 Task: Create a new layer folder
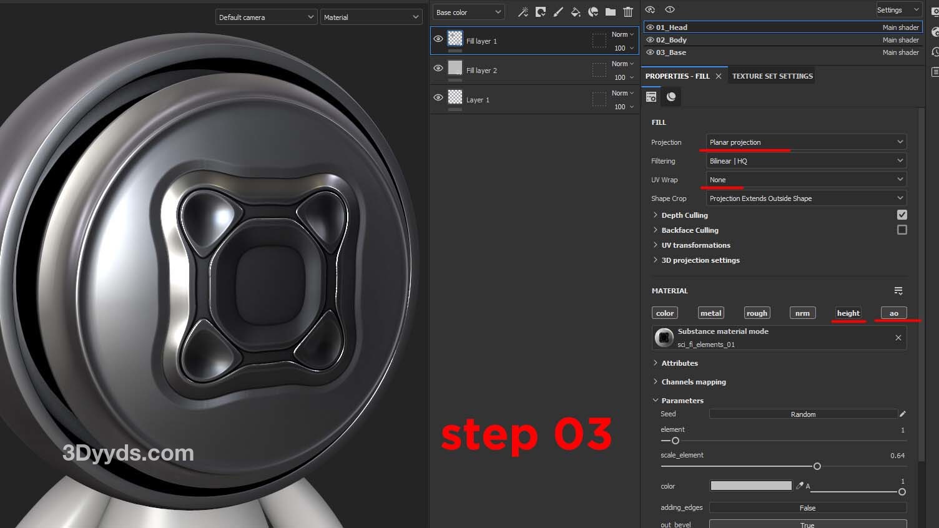(611, 12)
